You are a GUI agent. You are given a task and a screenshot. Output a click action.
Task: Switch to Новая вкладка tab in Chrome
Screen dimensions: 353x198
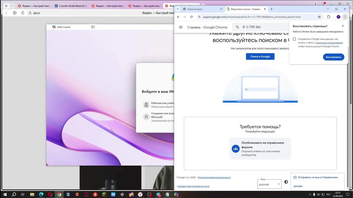click(202, 9)
